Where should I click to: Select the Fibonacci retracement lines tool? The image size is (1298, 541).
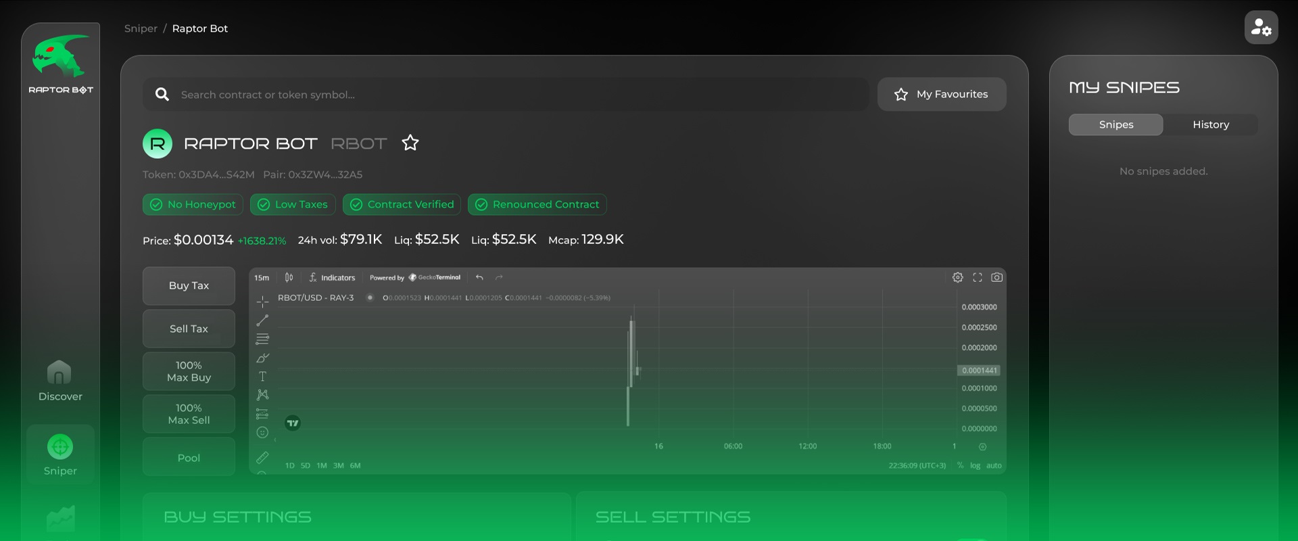click(262, 339)
